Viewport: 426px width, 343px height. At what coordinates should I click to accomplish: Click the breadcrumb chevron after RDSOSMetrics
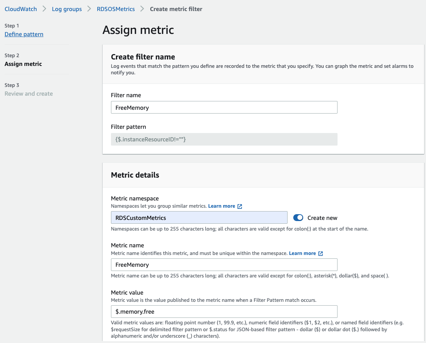tap(142, 9)
